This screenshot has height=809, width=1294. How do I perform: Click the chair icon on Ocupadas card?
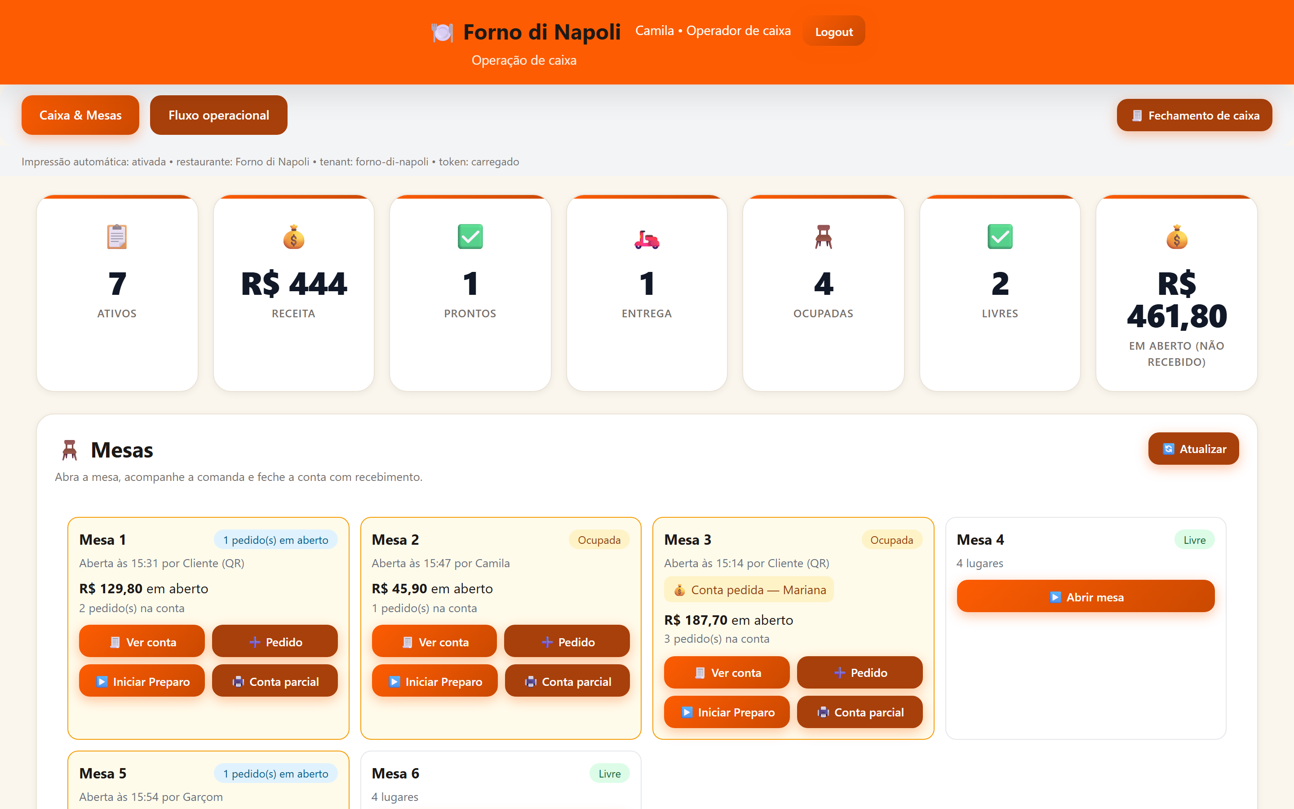tap(824, 236)
